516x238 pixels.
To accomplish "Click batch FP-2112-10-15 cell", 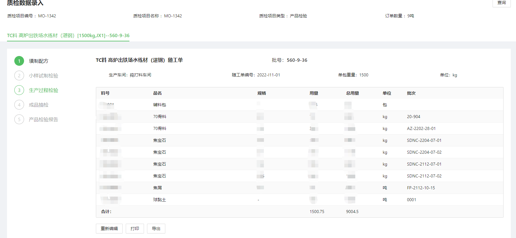I will coord(421,188).
